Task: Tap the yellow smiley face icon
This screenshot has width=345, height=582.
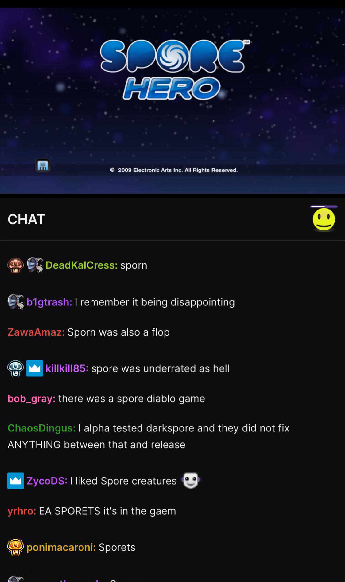Action: (x=324, y=219)
